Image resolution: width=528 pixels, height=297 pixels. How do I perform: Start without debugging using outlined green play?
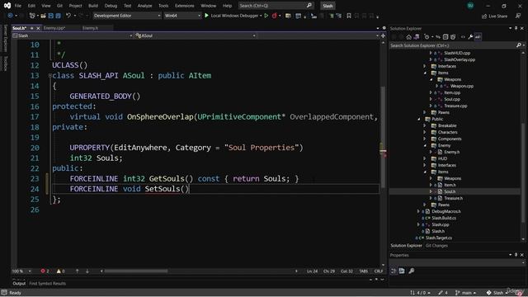266,16
